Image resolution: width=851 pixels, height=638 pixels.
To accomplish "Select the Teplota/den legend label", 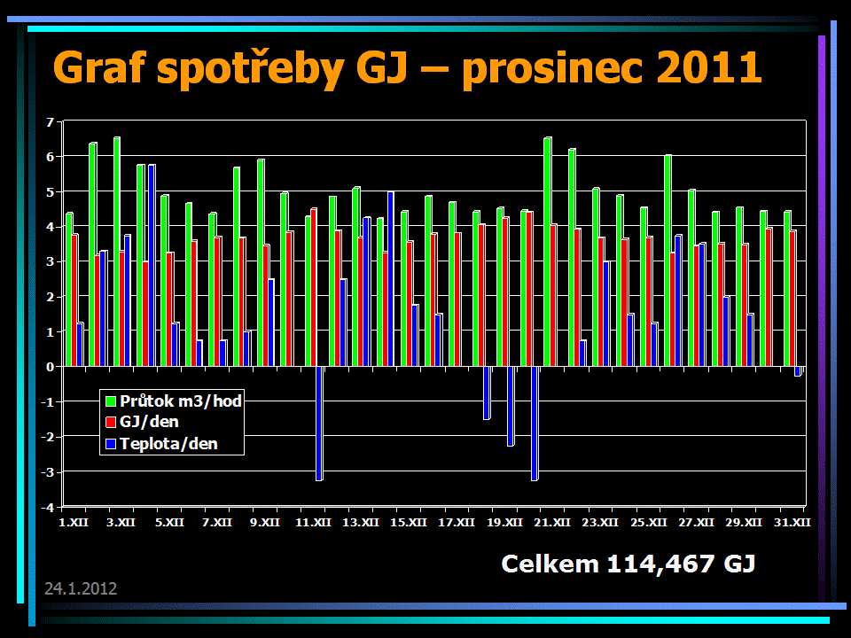I will pos(168,444).
